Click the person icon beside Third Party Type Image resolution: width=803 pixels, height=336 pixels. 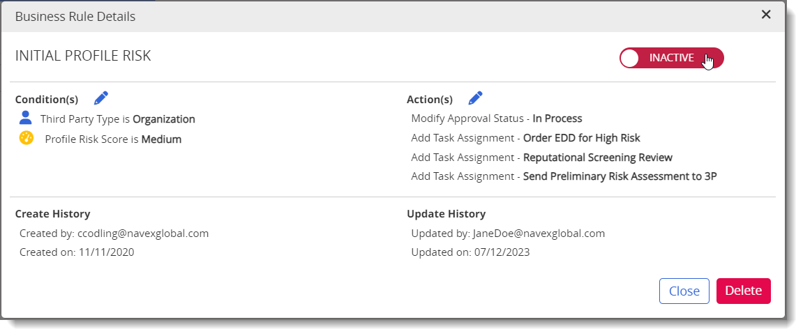tap(26, 118)
